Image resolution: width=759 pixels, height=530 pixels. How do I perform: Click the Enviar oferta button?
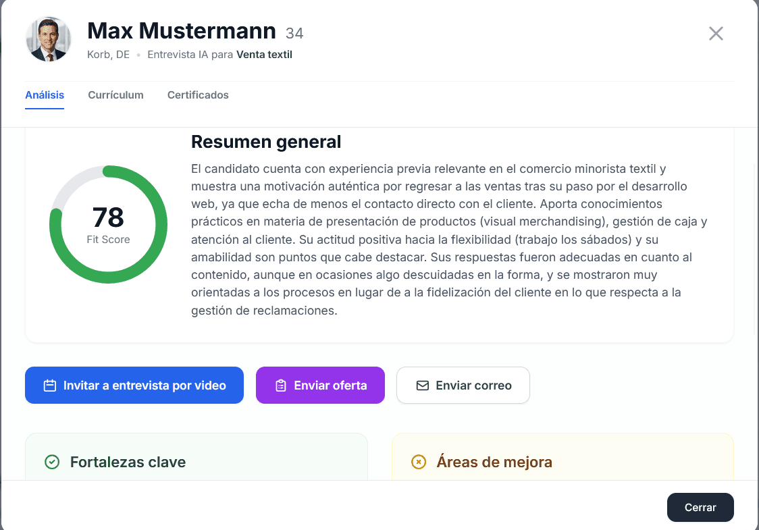320,386
